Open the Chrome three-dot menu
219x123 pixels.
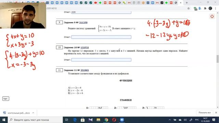216,8
